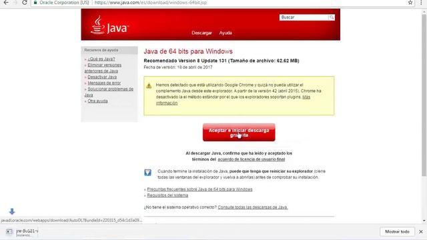Screen dimensions: 427x240
Task: Click inside the Buscar search field
Action: 304,17
